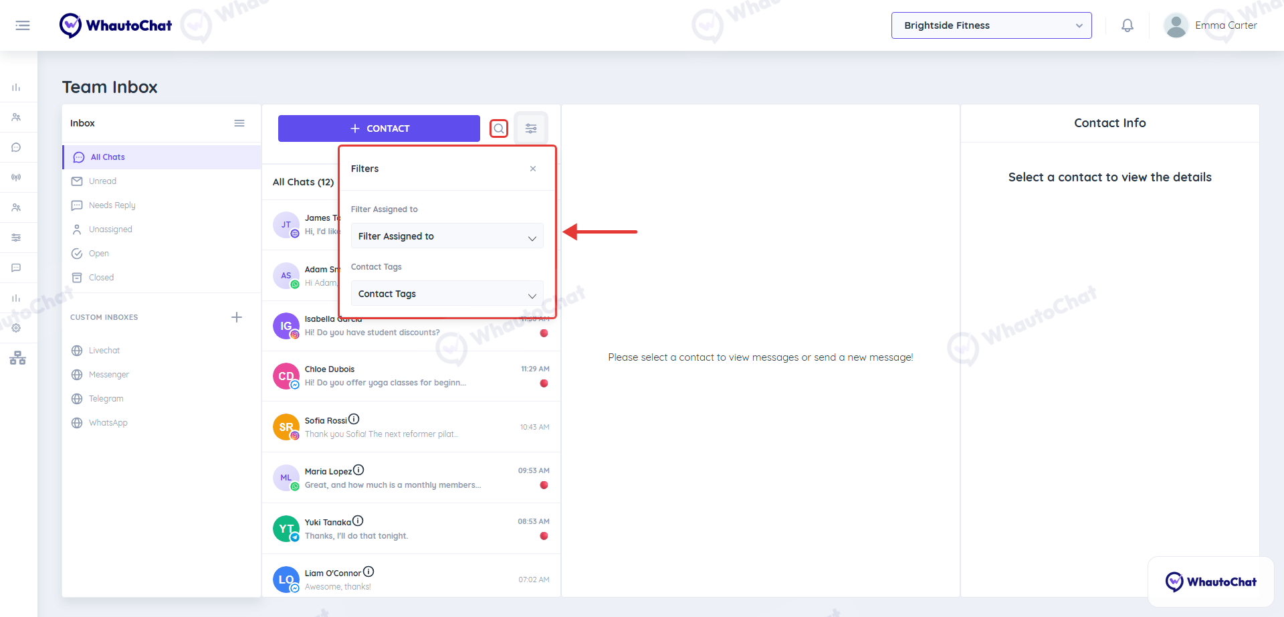The height and width of the screenshot is (617, 1284).
Task: Select the Needs Reply inbox filter
Action: (x=162, y=205)
